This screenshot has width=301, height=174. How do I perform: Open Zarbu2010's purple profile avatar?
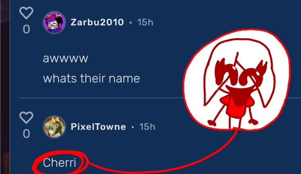click(54, 22)
